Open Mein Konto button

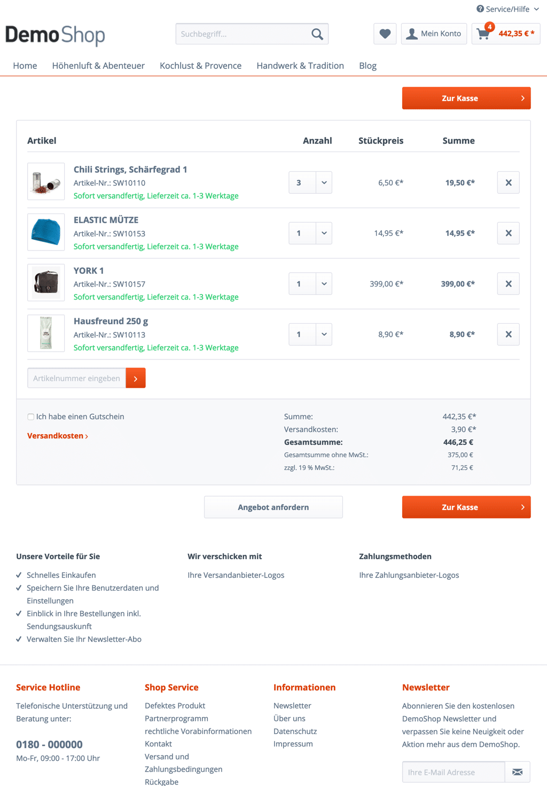[434, 34]
